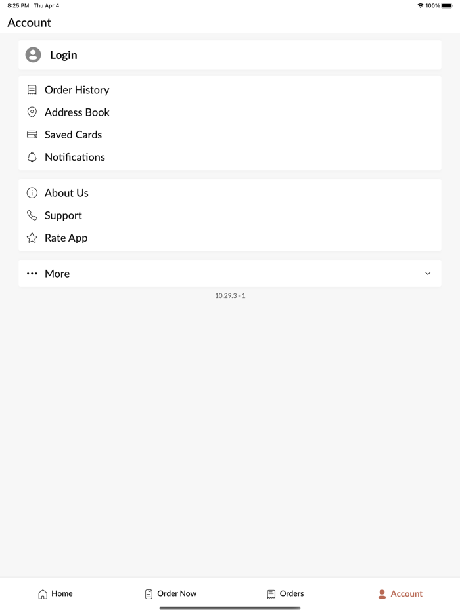The height and width of the screenshot is (613, 460).
Task: Click the Saved Cards credit card icon
Action: coord(32,135)
